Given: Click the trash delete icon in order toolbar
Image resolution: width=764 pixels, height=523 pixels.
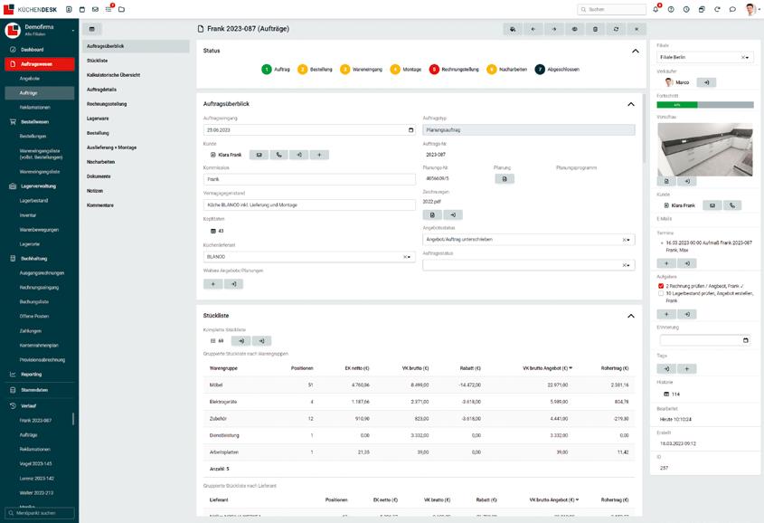Looking at the screenshot, I should tap(596, 29).
